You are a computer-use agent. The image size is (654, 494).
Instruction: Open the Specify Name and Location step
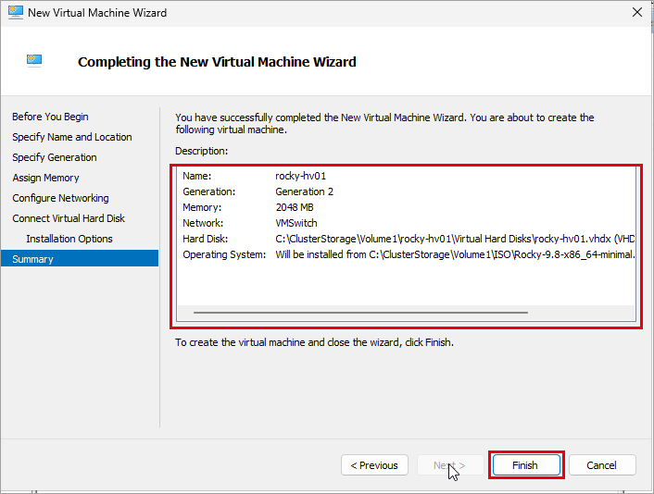pos(71,137)
